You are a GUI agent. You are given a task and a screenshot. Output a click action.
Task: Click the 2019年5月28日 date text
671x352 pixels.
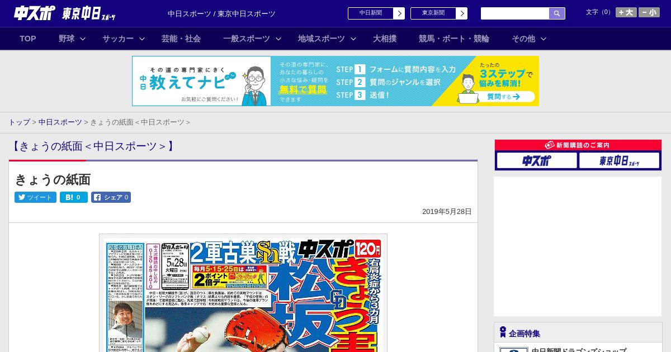[447, 212]
